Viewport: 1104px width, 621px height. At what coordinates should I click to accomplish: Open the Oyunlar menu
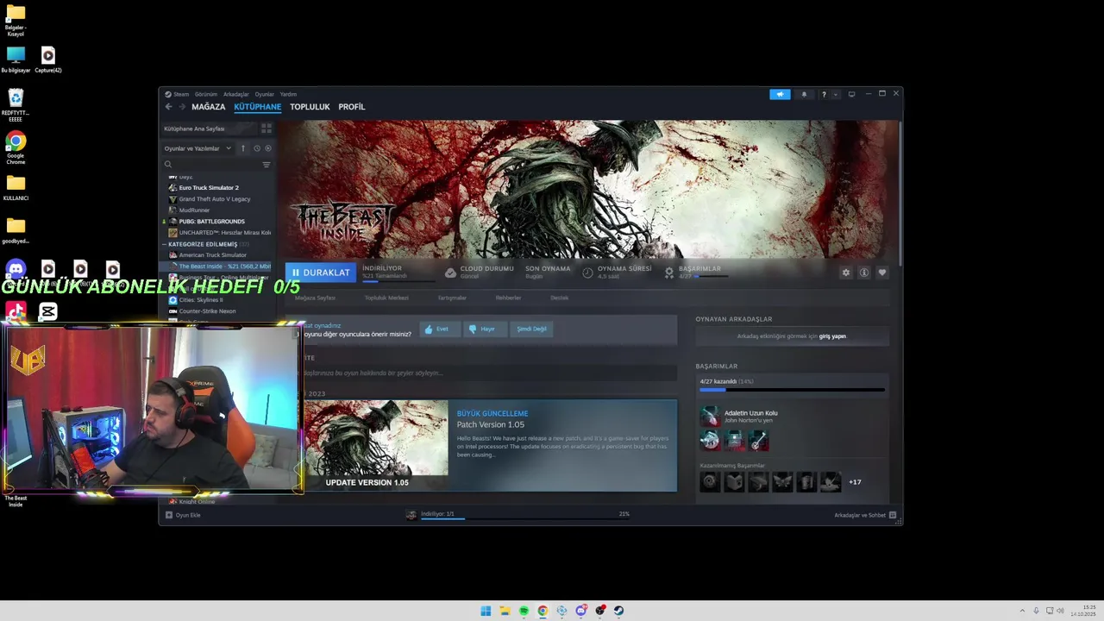pyautogui.click(x=264, y=94)
